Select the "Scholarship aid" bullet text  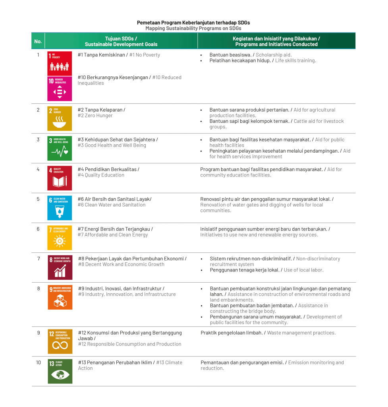point(274,55)
